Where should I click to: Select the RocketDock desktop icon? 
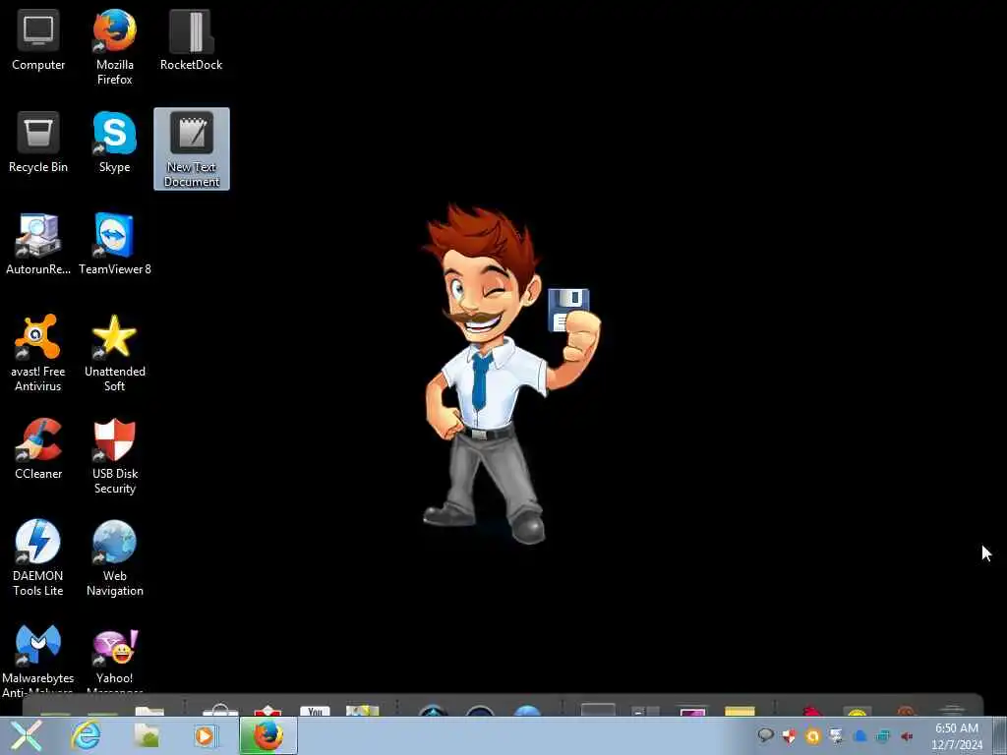[192, 40]
